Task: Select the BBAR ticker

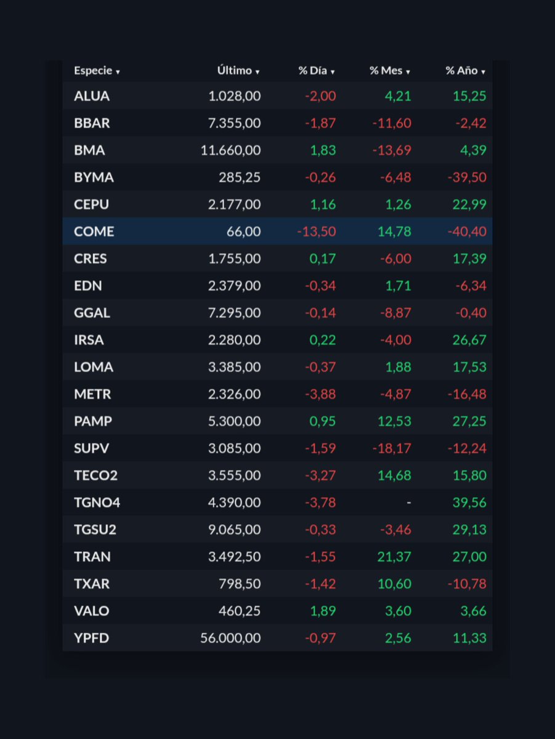Action: [x=92, y=123]
